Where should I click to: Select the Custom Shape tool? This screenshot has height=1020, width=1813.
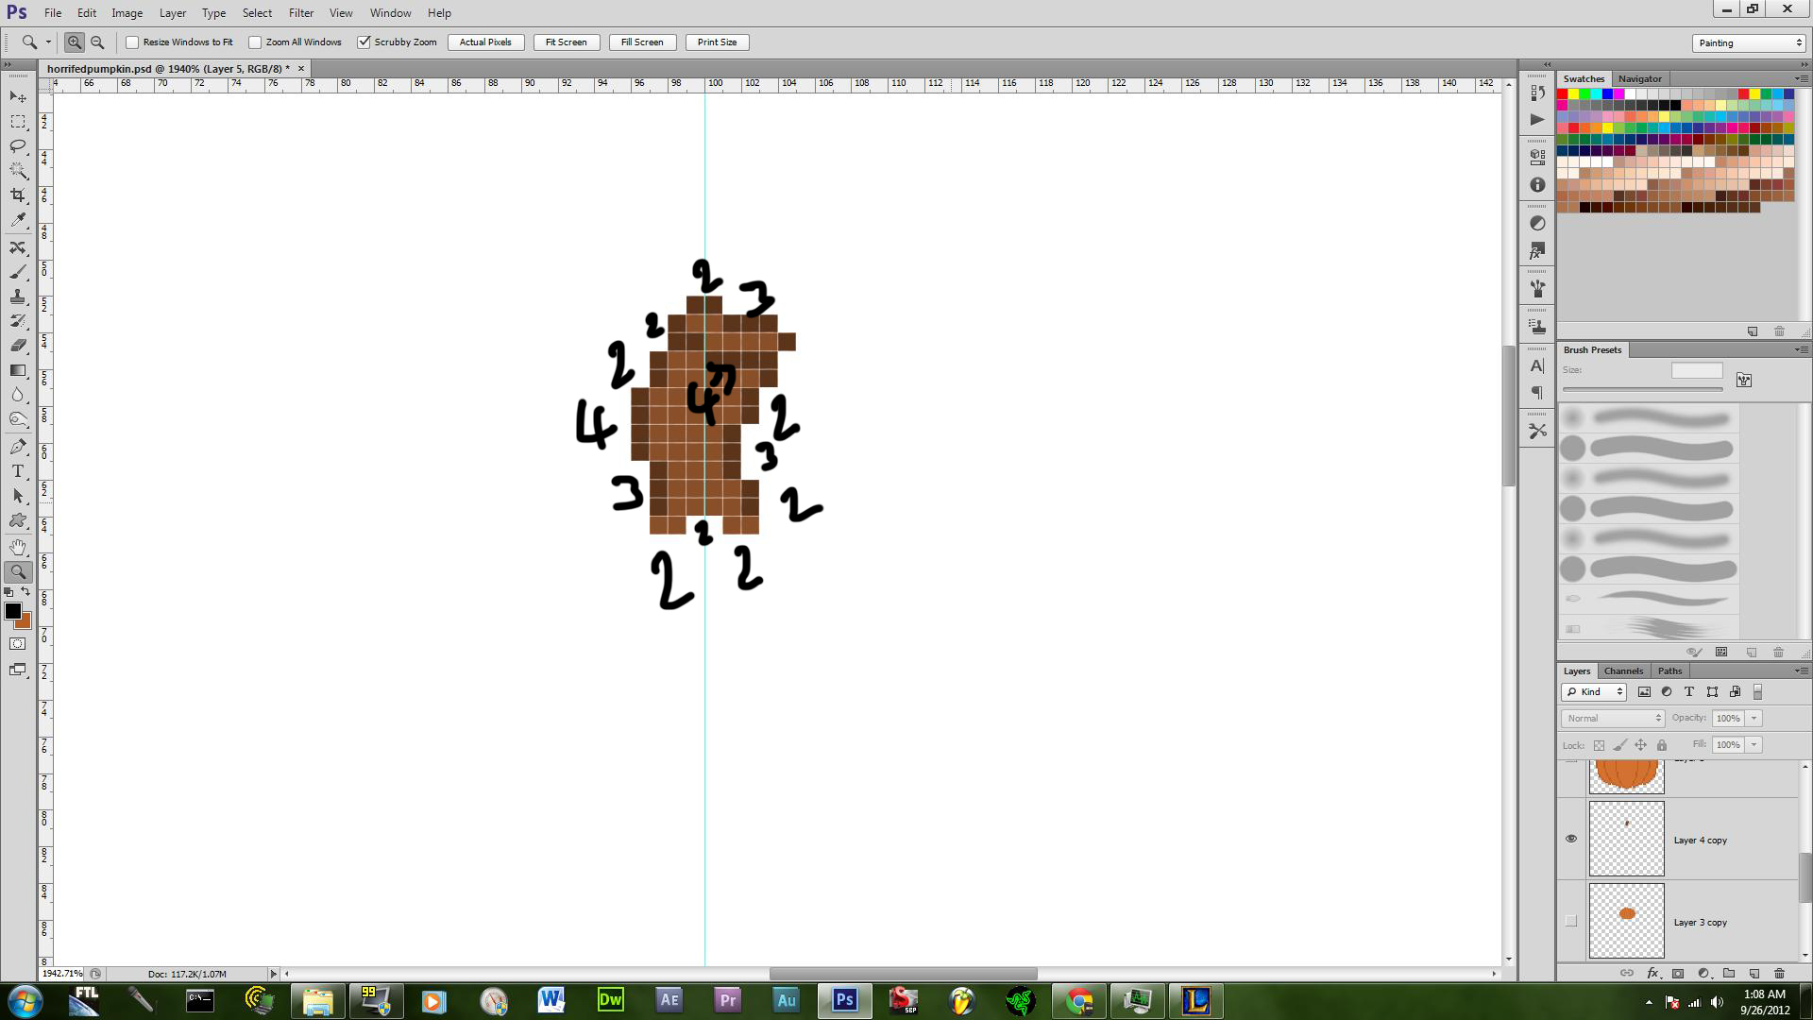pos(18,520)
